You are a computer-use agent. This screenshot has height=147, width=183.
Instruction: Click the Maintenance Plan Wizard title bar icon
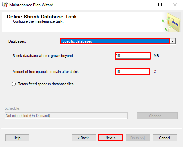click(x=5, y=5)
